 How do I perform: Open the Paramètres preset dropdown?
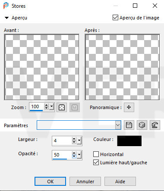coord(118,125)
